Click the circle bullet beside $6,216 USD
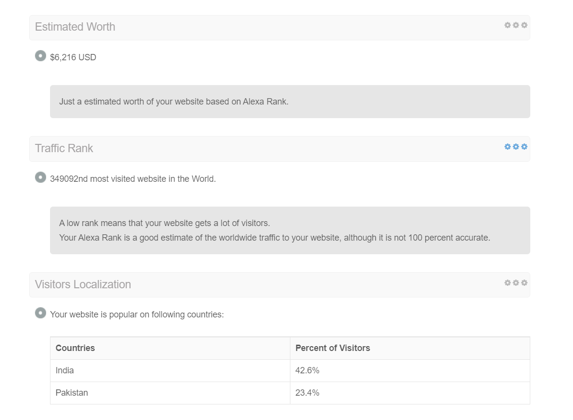 point(41,56)
